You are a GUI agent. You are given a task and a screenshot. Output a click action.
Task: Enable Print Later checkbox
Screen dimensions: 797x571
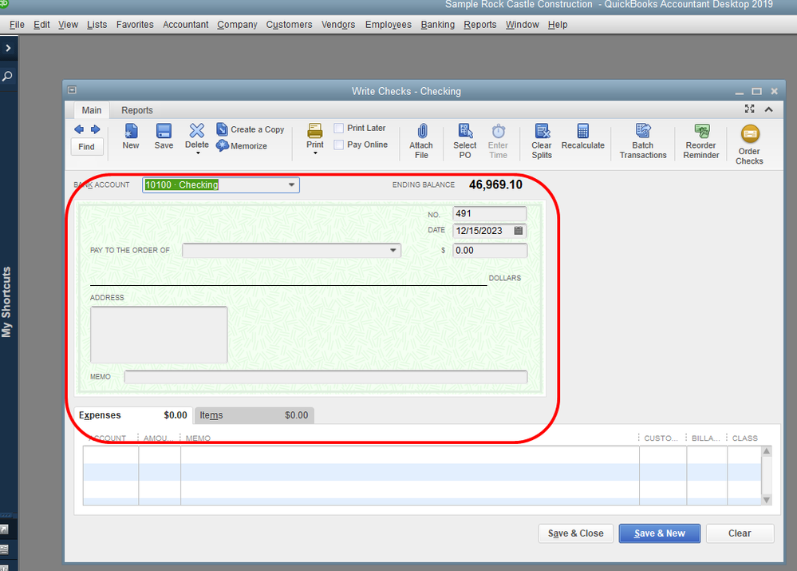coord(338,129)
